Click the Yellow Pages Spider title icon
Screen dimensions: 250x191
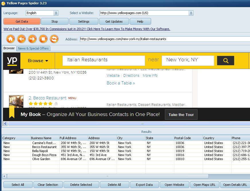click(3, 3)
